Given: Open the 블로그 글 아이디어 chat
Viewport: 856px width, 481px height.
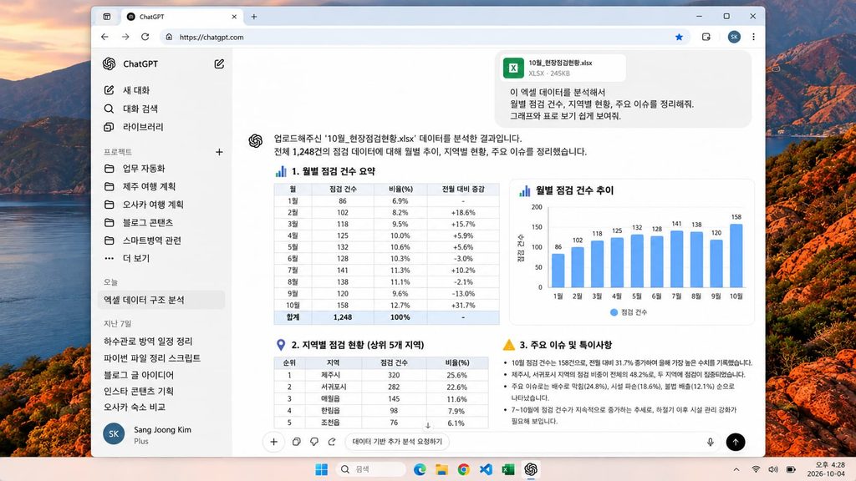Looking at the screenshot, I should click(139, 375).
